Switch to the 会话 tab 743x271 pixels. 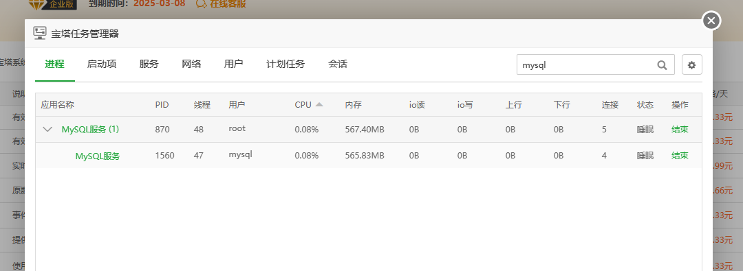coord(337,64)
